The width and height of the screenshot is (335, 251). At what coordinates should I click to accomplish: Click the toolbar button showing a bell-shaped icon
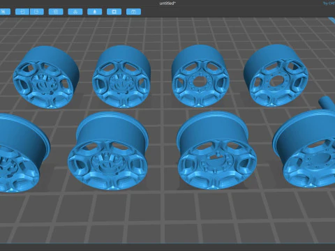(95, 12)
